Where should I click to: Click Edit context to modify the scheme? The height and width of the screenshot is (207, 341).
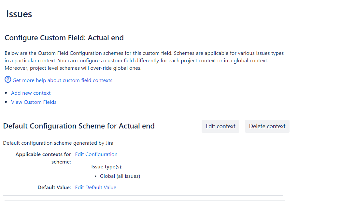coord(220,126)
